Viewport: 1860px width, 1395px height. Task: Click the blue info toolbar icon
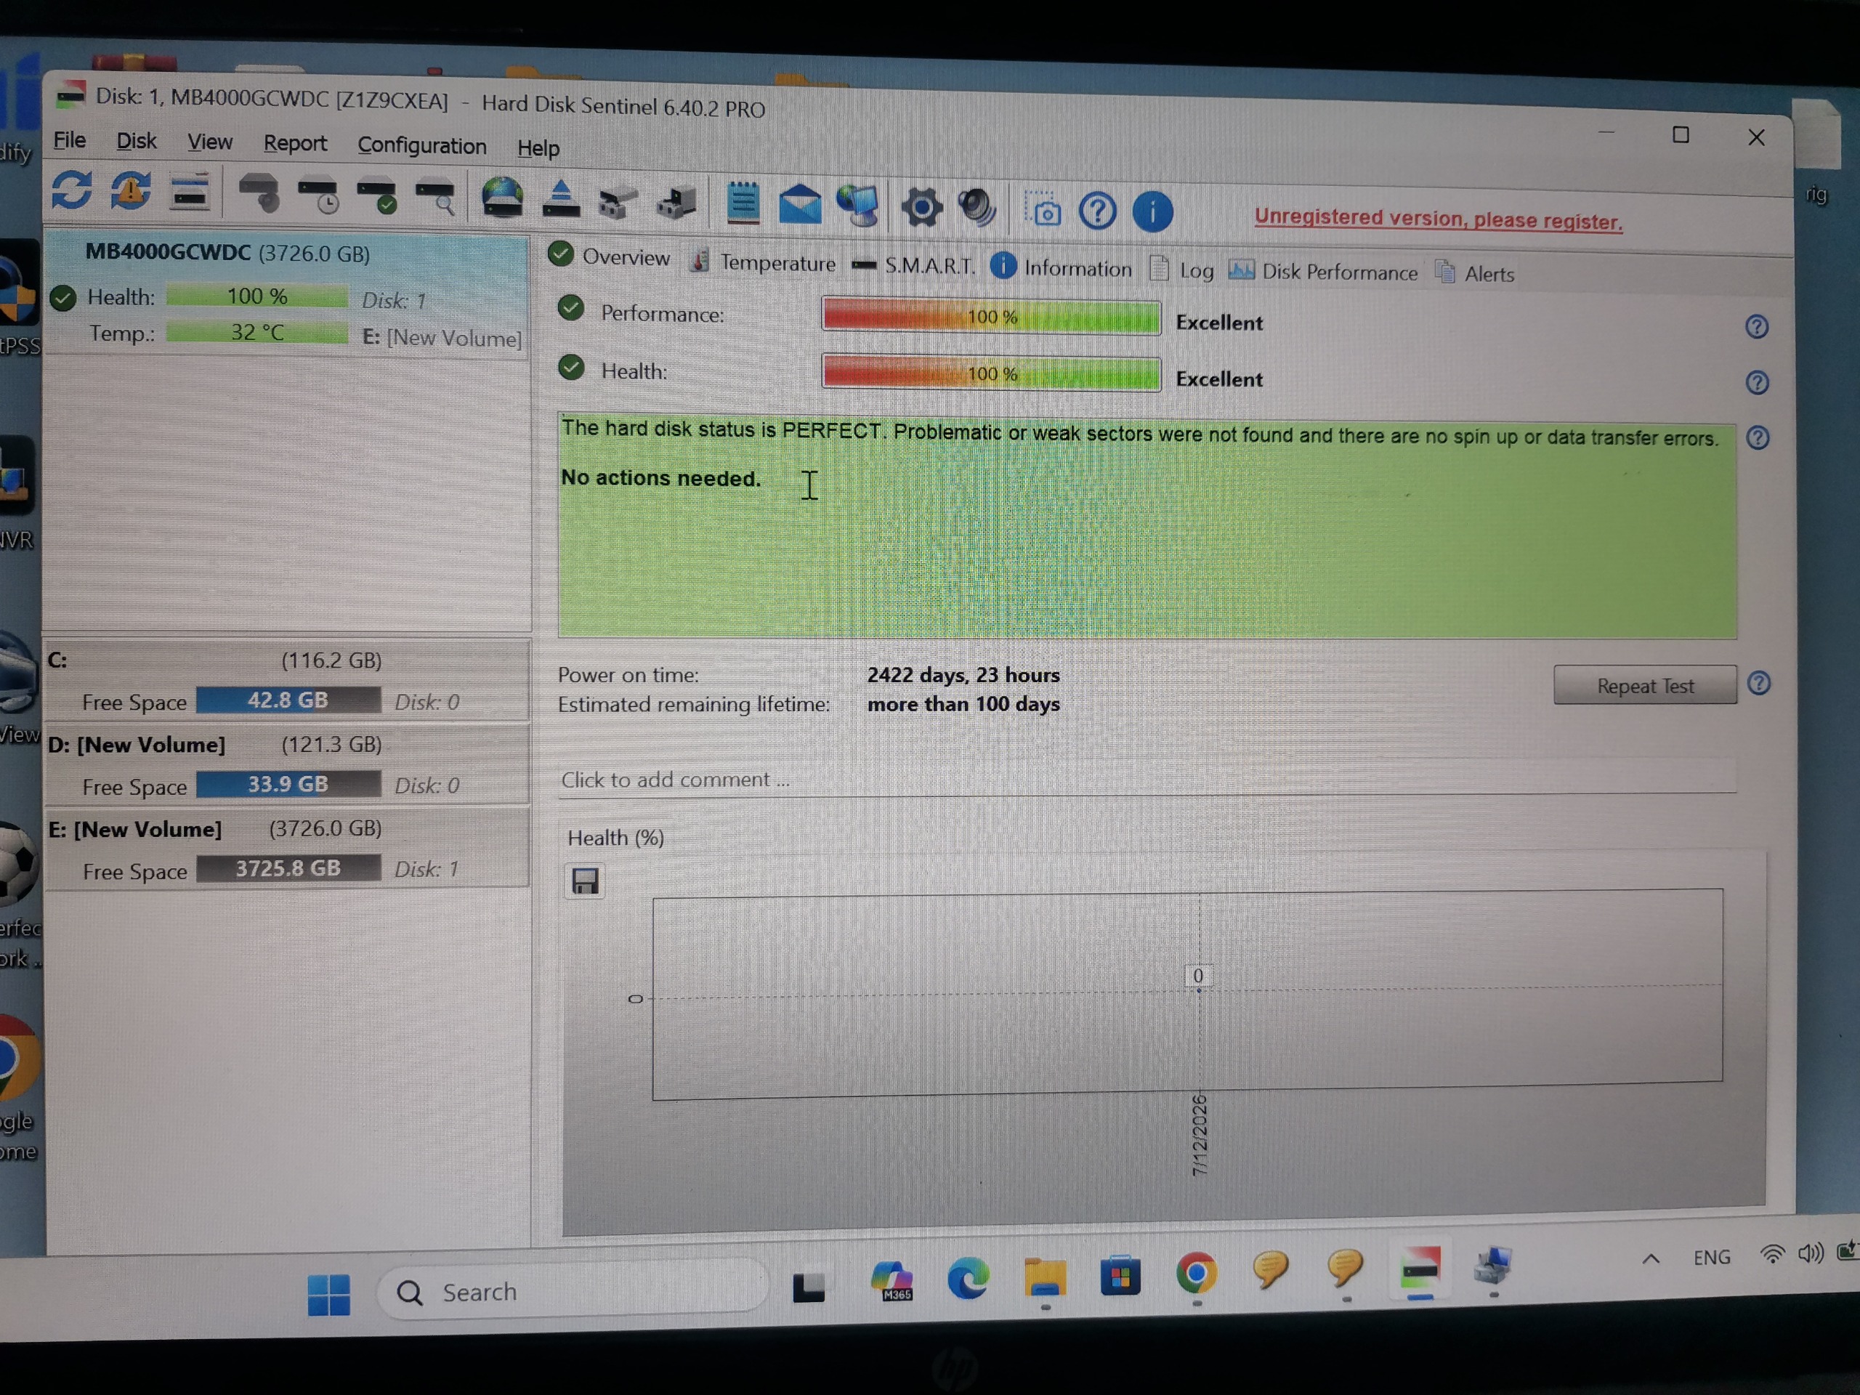(1153, 212)
